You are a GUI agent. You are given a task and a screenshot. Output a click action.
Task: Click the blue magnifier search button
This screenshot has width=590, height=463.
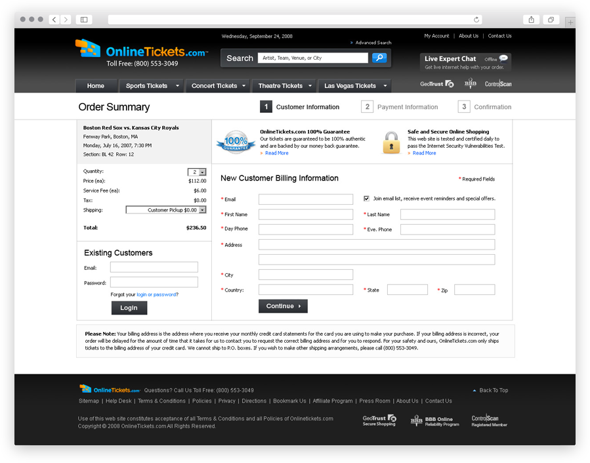(x=379, y=58)
